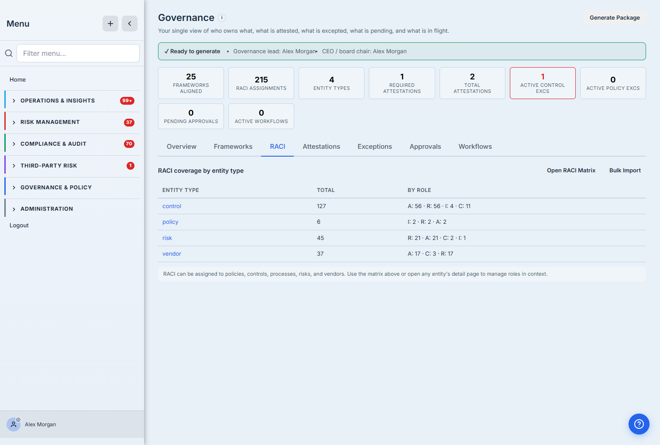The image size is (660, 445).
Task: Click the Active Control Excs card
Action: [543, 83]
